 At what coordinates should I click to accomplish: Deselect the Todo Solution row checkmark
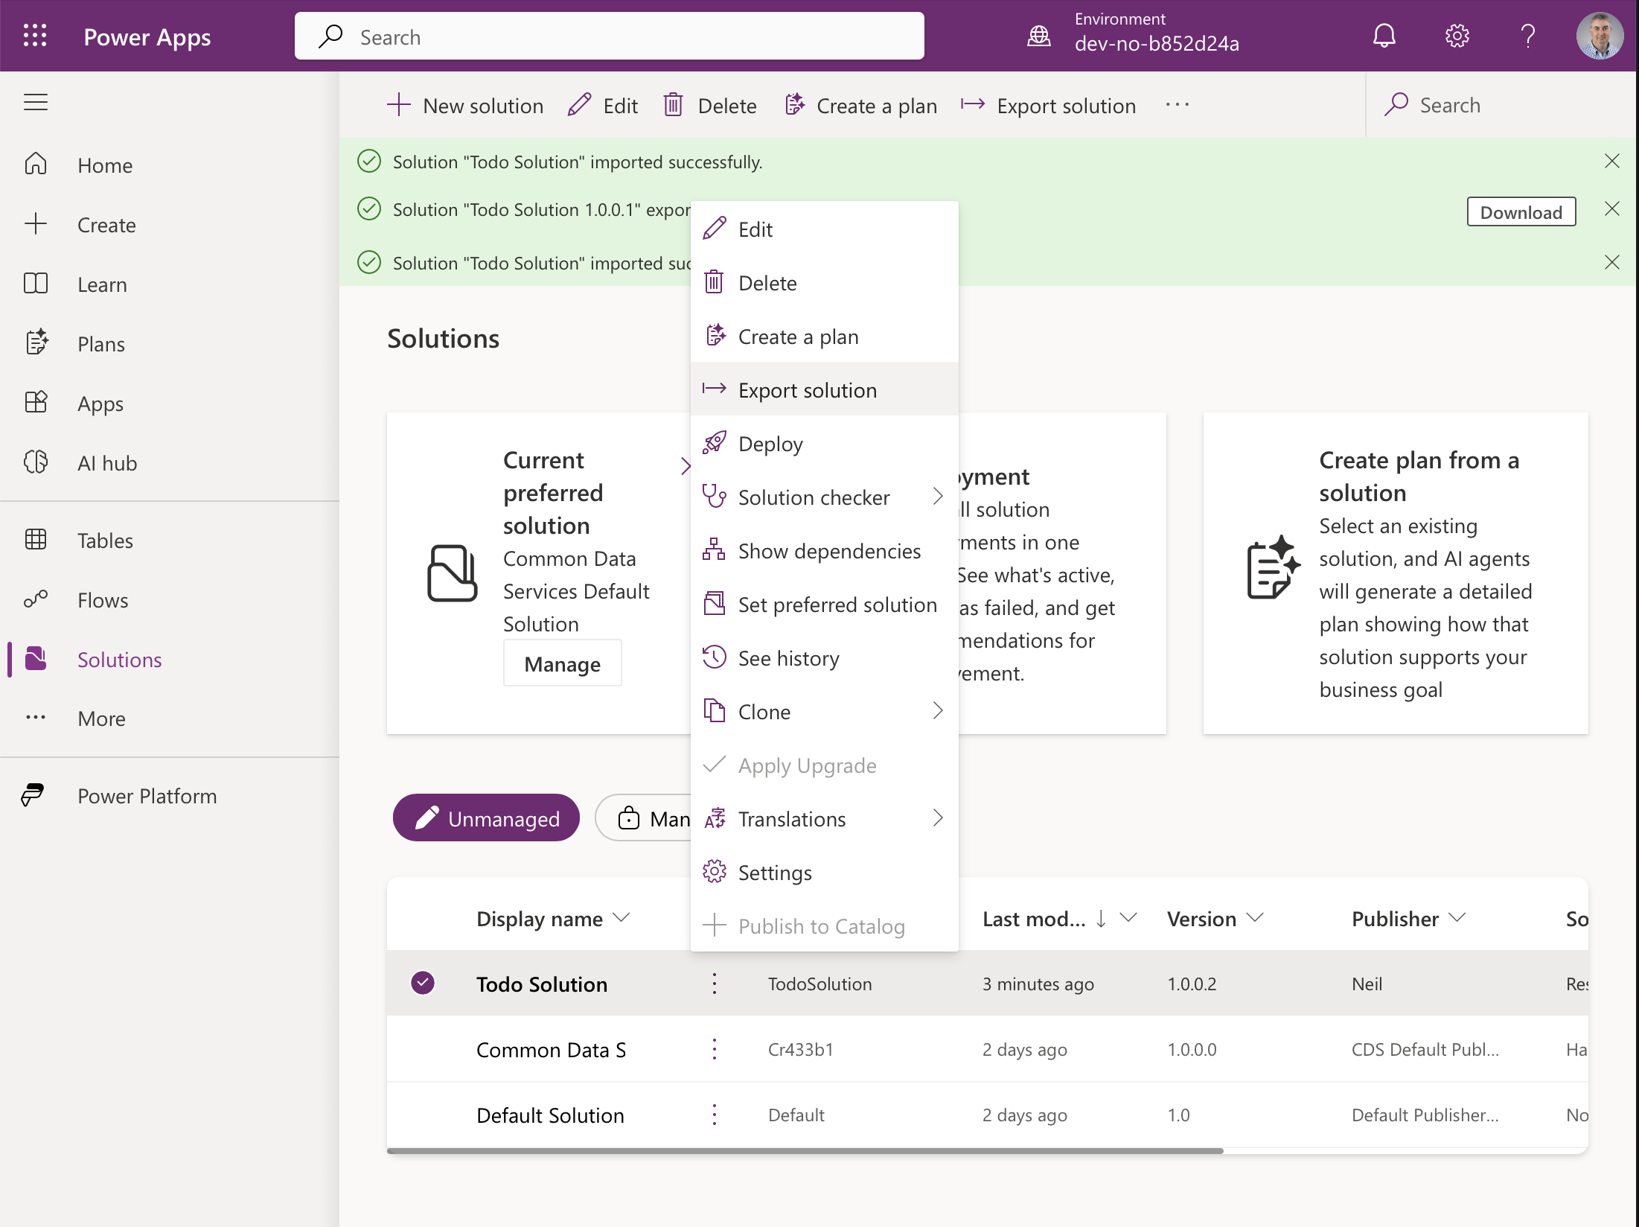[423, 983]
